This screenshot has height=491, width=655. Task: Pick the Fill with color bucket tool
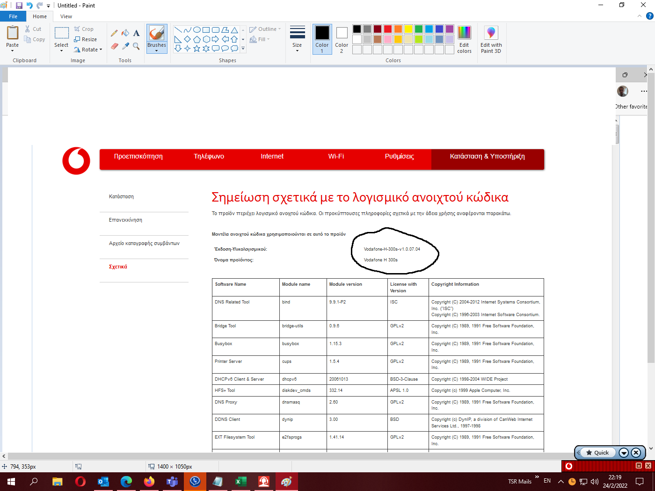pos(125,33)
